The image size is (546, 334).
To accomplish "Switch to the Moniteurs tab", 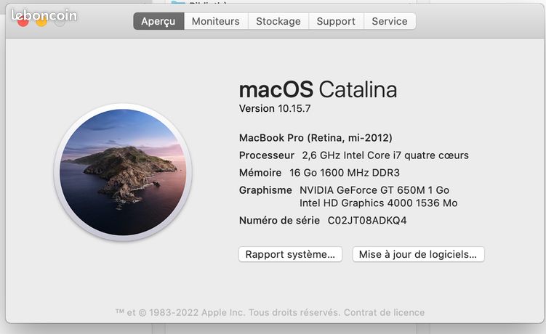I will coord(216,21).
